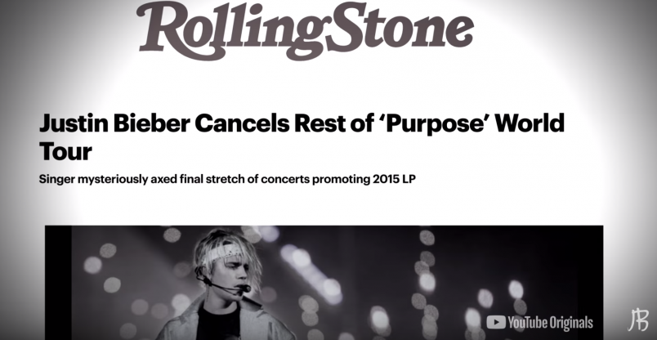Click the YouTube play icon in the watermark
Image resolution: width=657 pixels, height=340 pixels.
coord(496,322)
